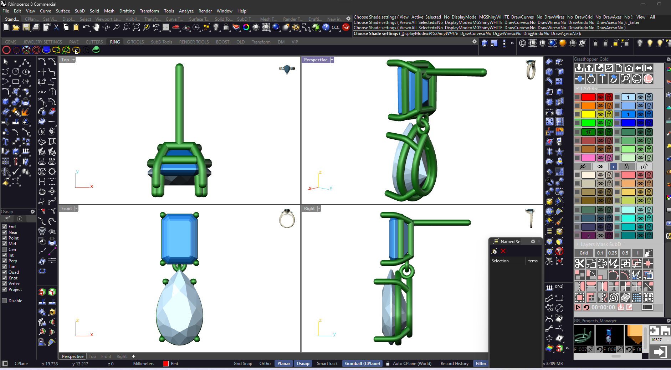
Task: Toggle the Grid Snap status button
Action: [x=243, y=364]
